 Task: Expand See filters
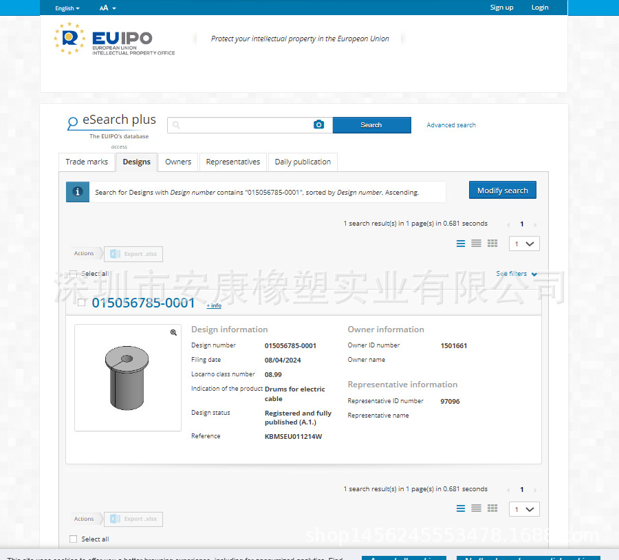click(517, 274)
